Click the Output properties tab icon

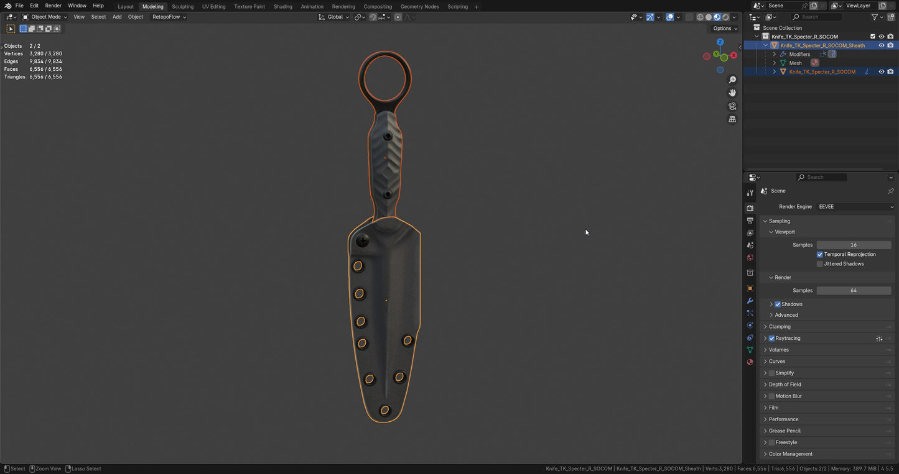750,221
